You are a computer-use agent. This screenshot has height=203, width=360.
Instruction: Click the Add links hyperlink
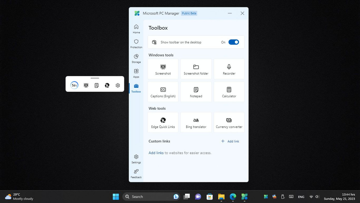click(156, 153)
